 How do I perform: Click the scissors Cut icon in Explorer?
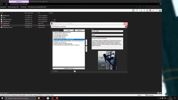coord(141,11)
